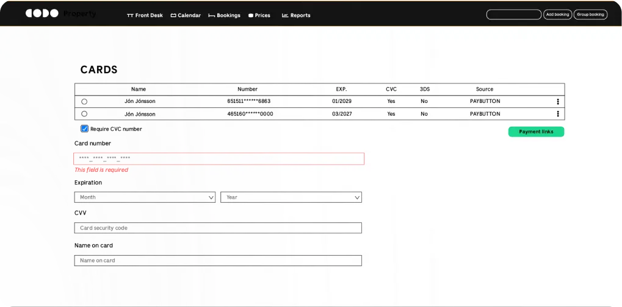Click the bed icon beside Bookings
Screen dimensions: 622x307
tap(211, 16)
